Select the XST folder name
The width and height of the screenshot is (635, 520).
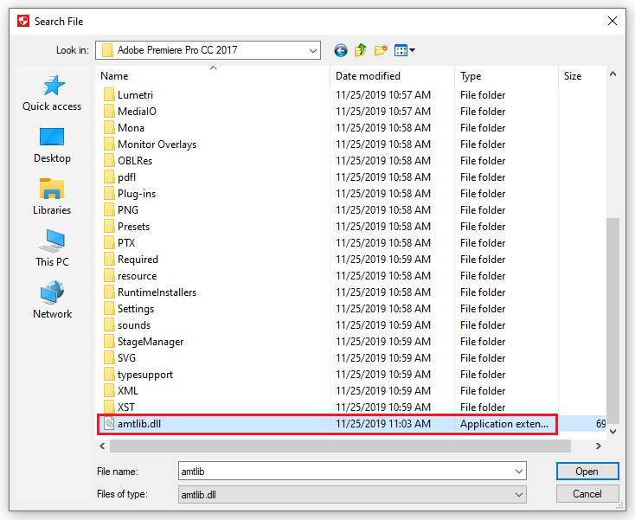126,408
